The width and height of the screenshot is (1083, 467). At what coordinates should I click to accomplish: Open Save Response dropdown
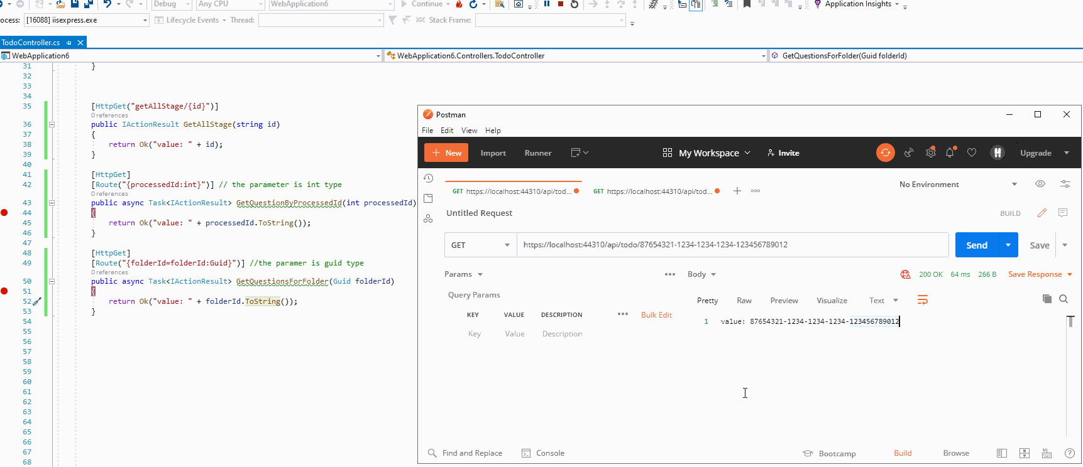1040,274
